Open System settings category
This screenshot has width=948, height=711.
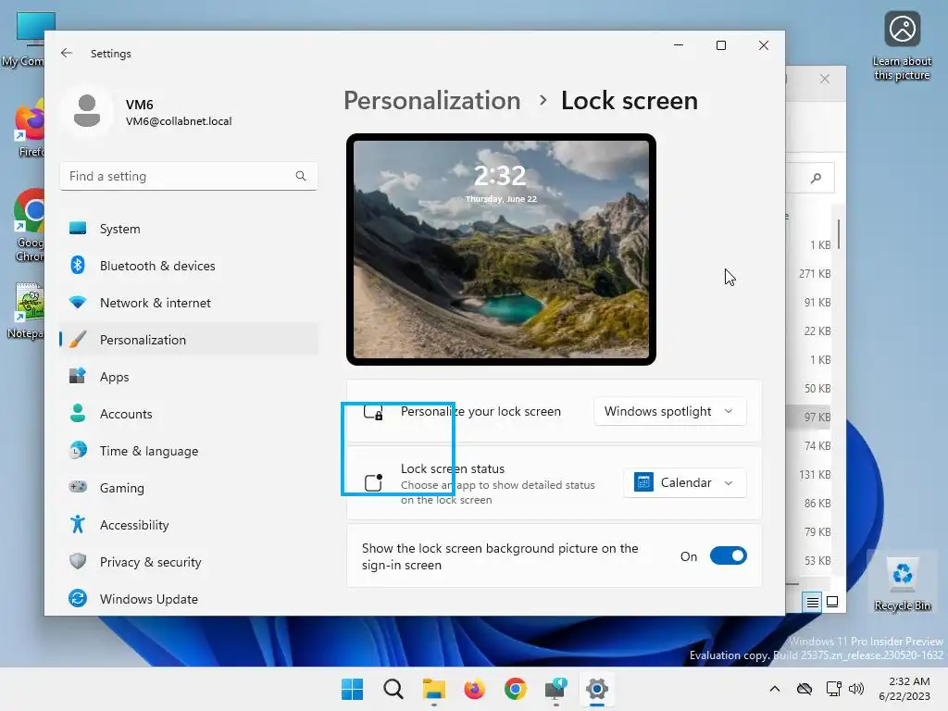pos(189,229)
